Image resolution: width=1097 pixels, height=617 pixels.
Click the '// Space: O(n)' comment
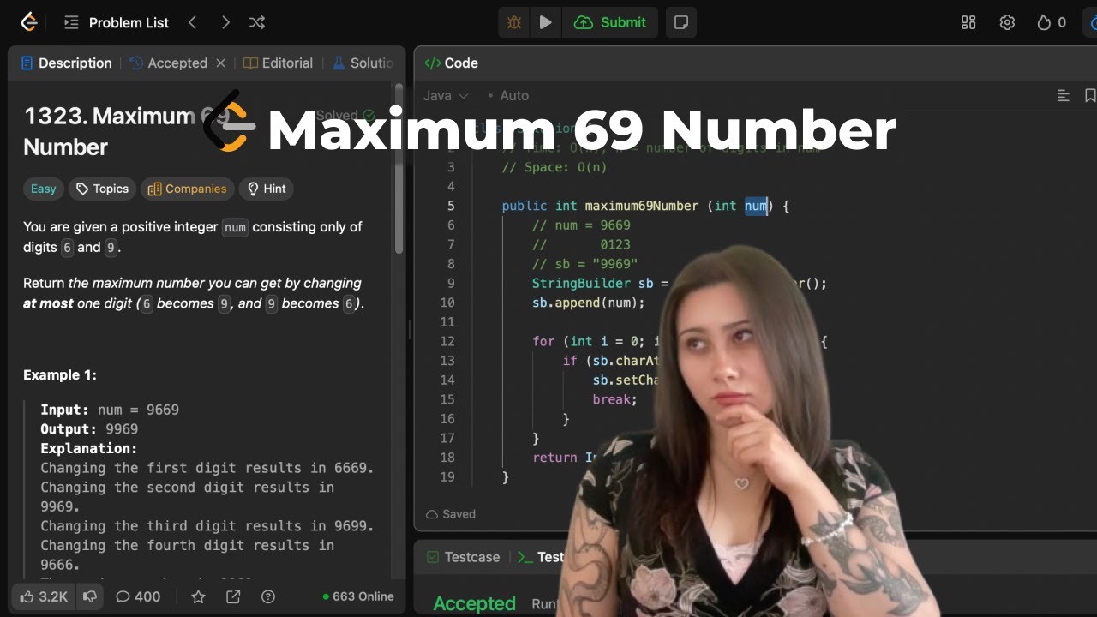[x=554, y=167]
